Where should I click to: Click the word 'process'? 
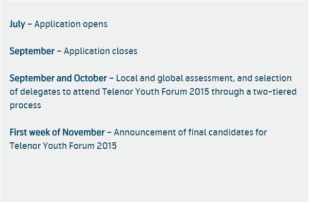click(x=25, y=106)
